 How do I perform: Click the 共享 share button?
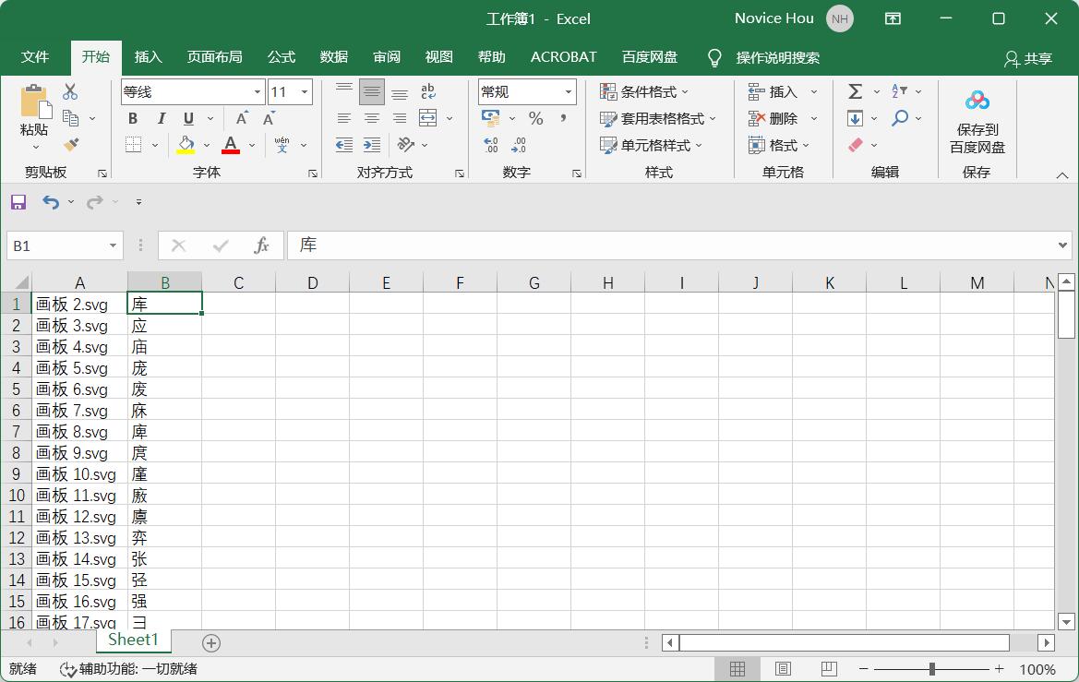[x=1028, y=58]
